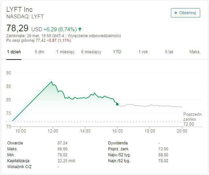209x175 pixels.
Task: Click the gray after-hours line at 18:00
Action: (x=150, y=106)
